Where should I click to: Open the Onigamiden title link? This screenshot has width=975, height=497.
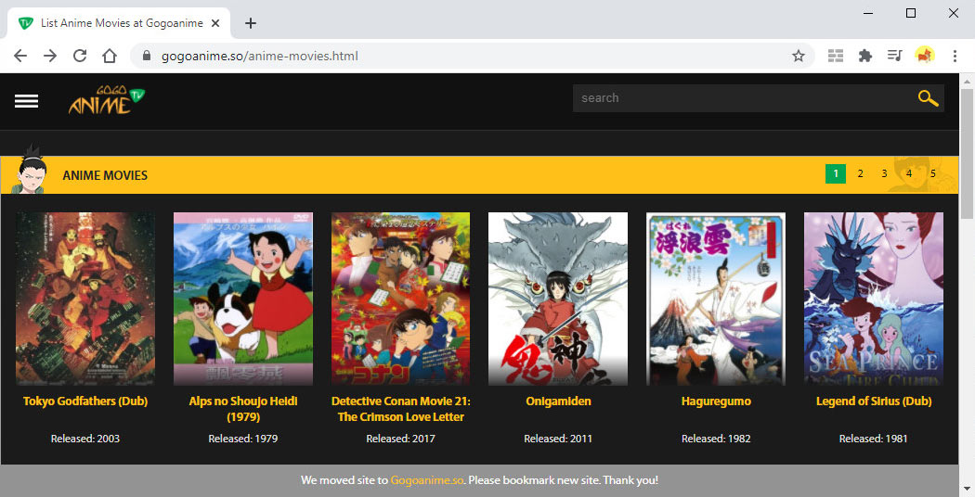[x=557, y=401]
